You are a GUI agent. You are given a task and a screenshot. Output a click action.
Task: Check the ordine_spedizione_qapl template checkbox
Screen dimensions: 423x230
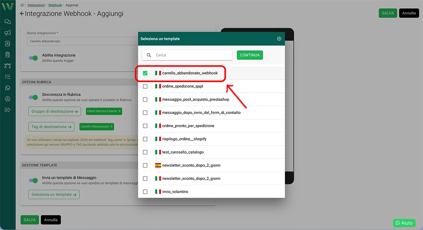coord(145,86)
